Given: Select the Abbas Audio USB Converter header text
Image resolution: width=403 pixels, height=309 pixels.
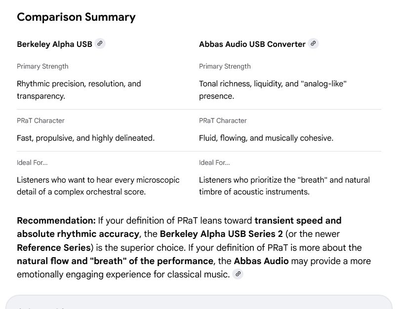Looking at the screenshot, I should pyautogui.click(x=252, y=44).
